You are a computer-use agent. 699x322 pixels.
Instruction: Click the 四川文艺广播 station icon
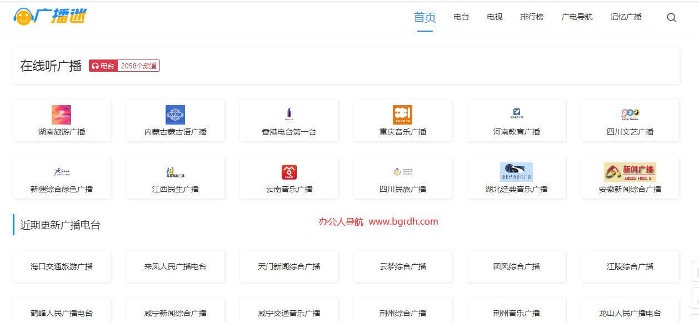pos(630,115)
